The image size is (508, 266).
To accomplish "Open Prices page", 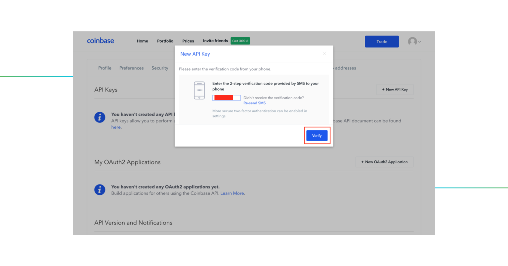I will coord(188,41).
